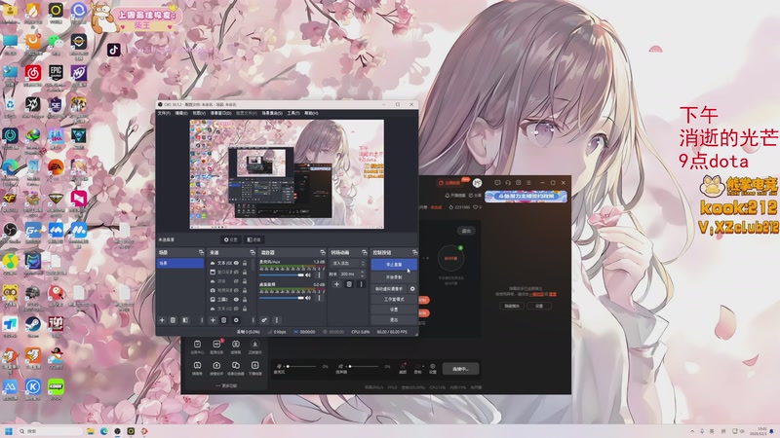Remove selected scene with the trash icon
Image resolution: width=780 pixels, height=438 pixels.
(x=174, y=320)
